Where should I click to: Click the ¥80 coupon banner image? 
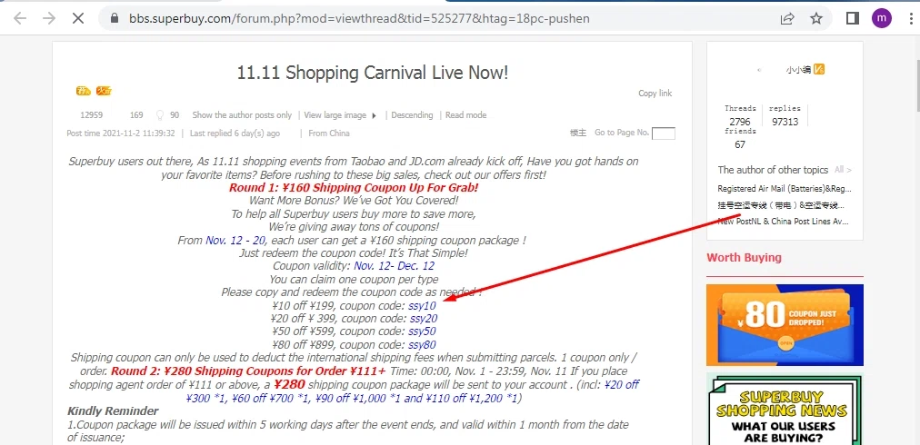tap(785, 325)
